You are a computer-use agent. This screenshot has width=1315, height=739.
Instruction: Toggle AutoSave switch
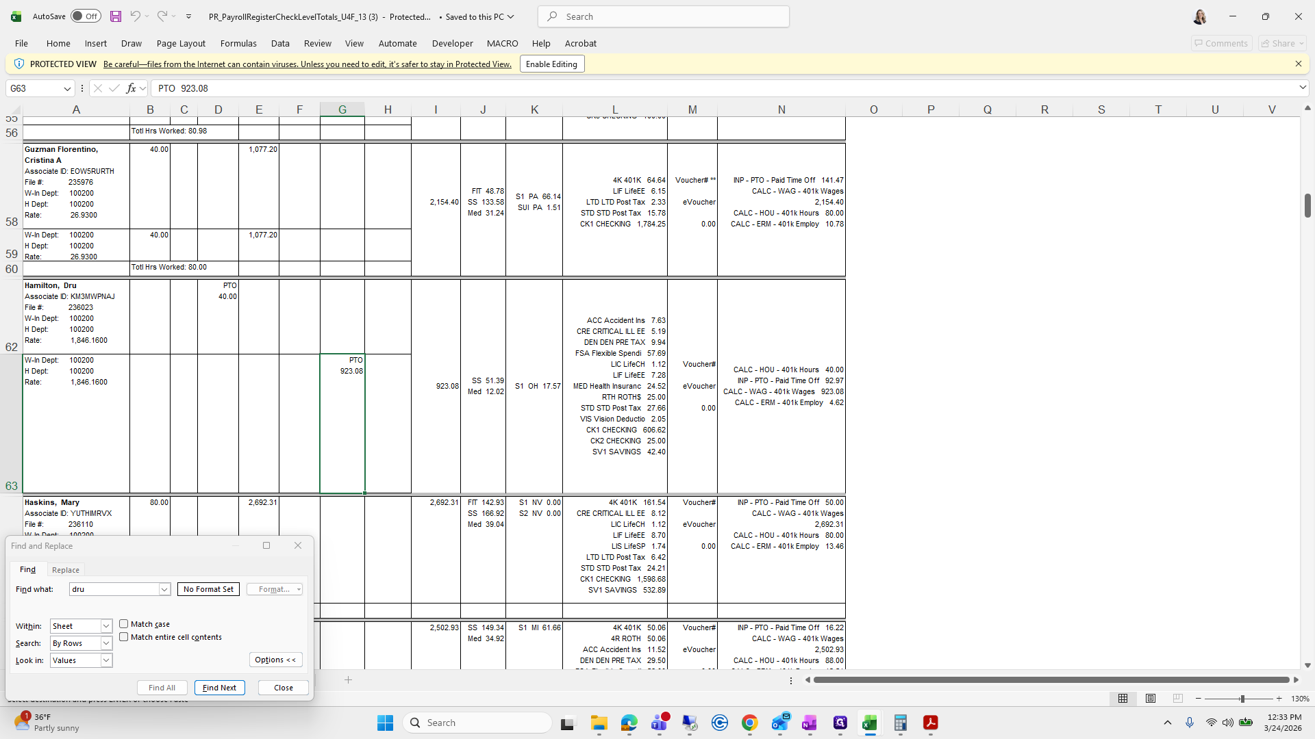[x=86, y=16]
